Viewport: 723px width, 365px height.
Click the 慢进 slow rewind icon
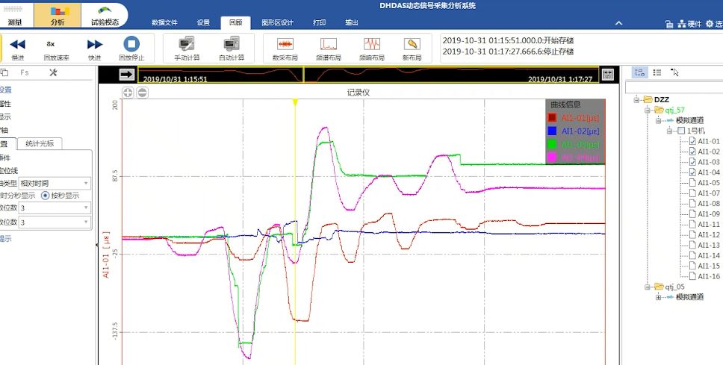pyautogui.click(x=17, y=44)
